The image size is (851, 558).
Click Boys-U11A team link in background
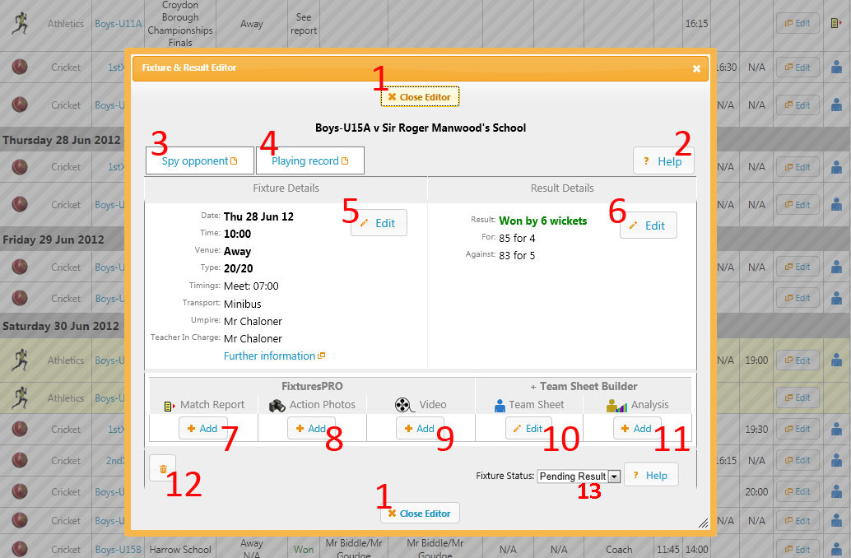coord(118,23)
